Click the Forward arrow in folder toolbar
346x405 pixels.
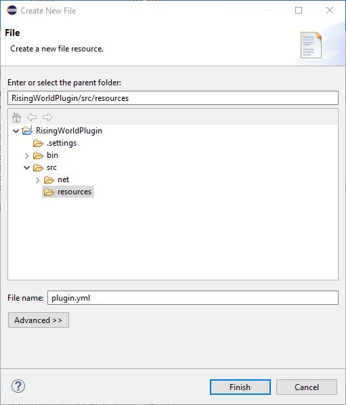tap(47, 117)
